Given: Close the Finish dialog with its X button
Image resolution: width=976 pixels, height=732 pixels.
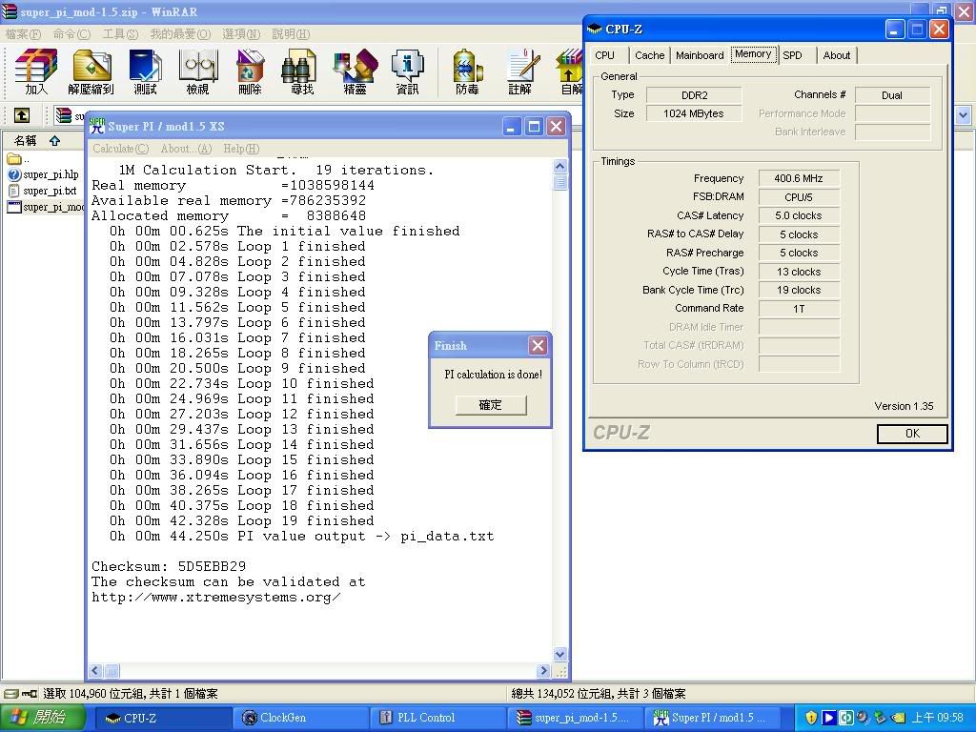Looking at the screenshot, I should pos(538,345).
